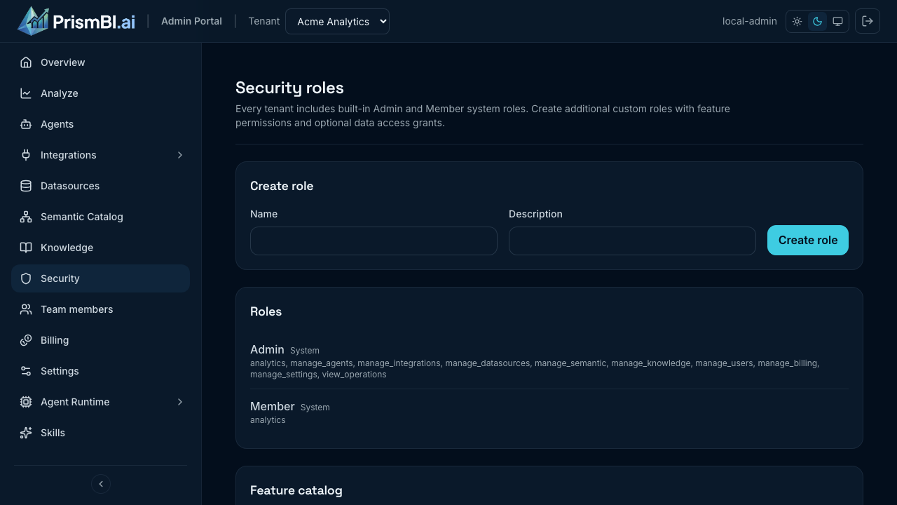Click the logout icon button

click(868, 21)
